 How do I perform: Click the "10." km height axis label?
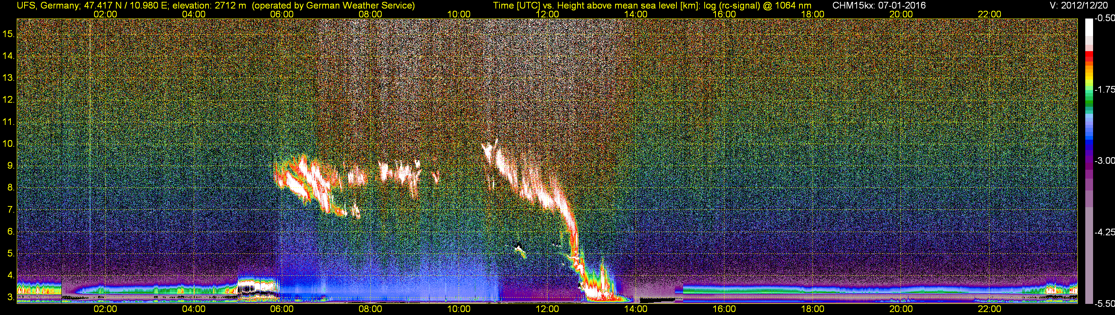pyautogui.click(x=9, y=144)
